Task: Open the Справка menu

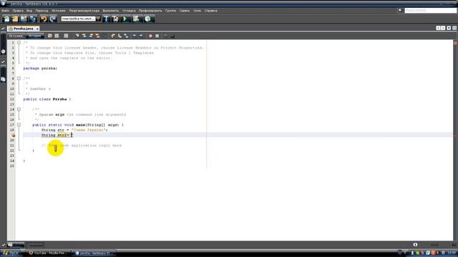Action: pos(211,11)
